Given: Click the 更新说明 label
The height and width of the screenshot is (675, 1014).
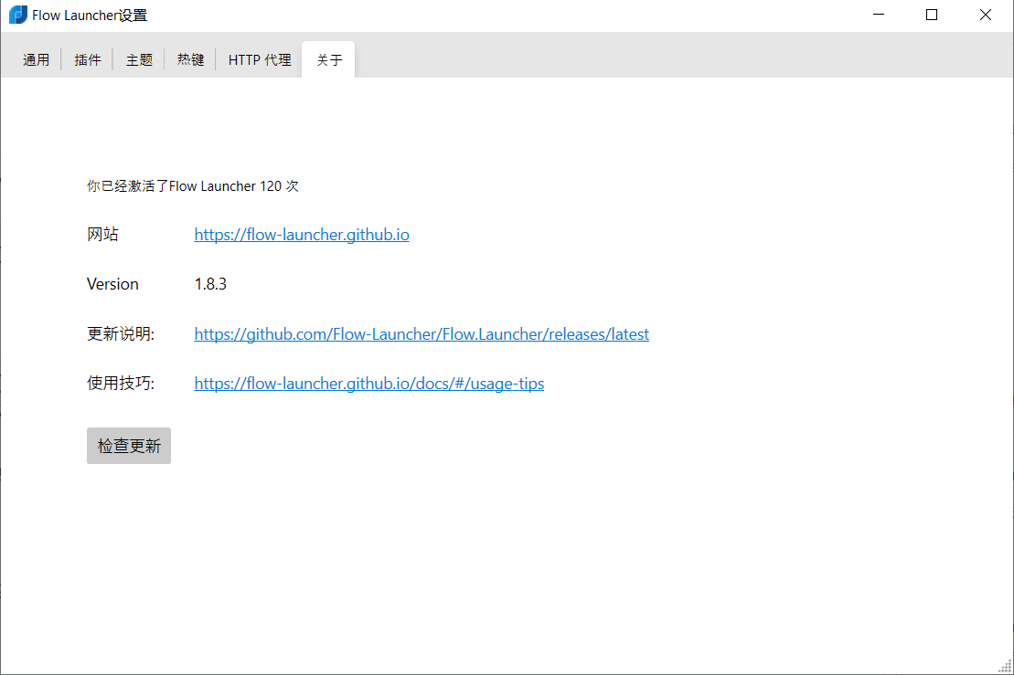Looking at the screenshot, I should pos(121,334).
